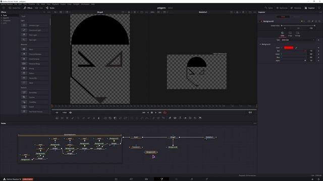Open project settings gear icon
Screen dimensions: 323x181
(x=318, y=179)
